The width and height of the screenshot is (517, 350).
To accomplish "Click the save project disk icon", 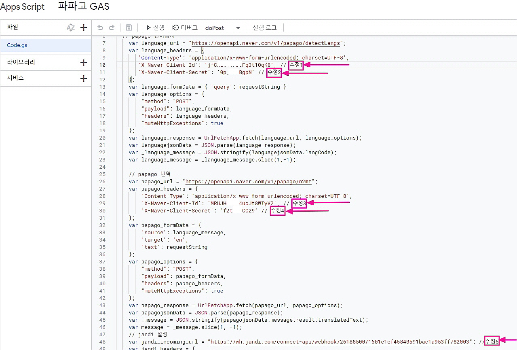I will [x=129, y=28].
